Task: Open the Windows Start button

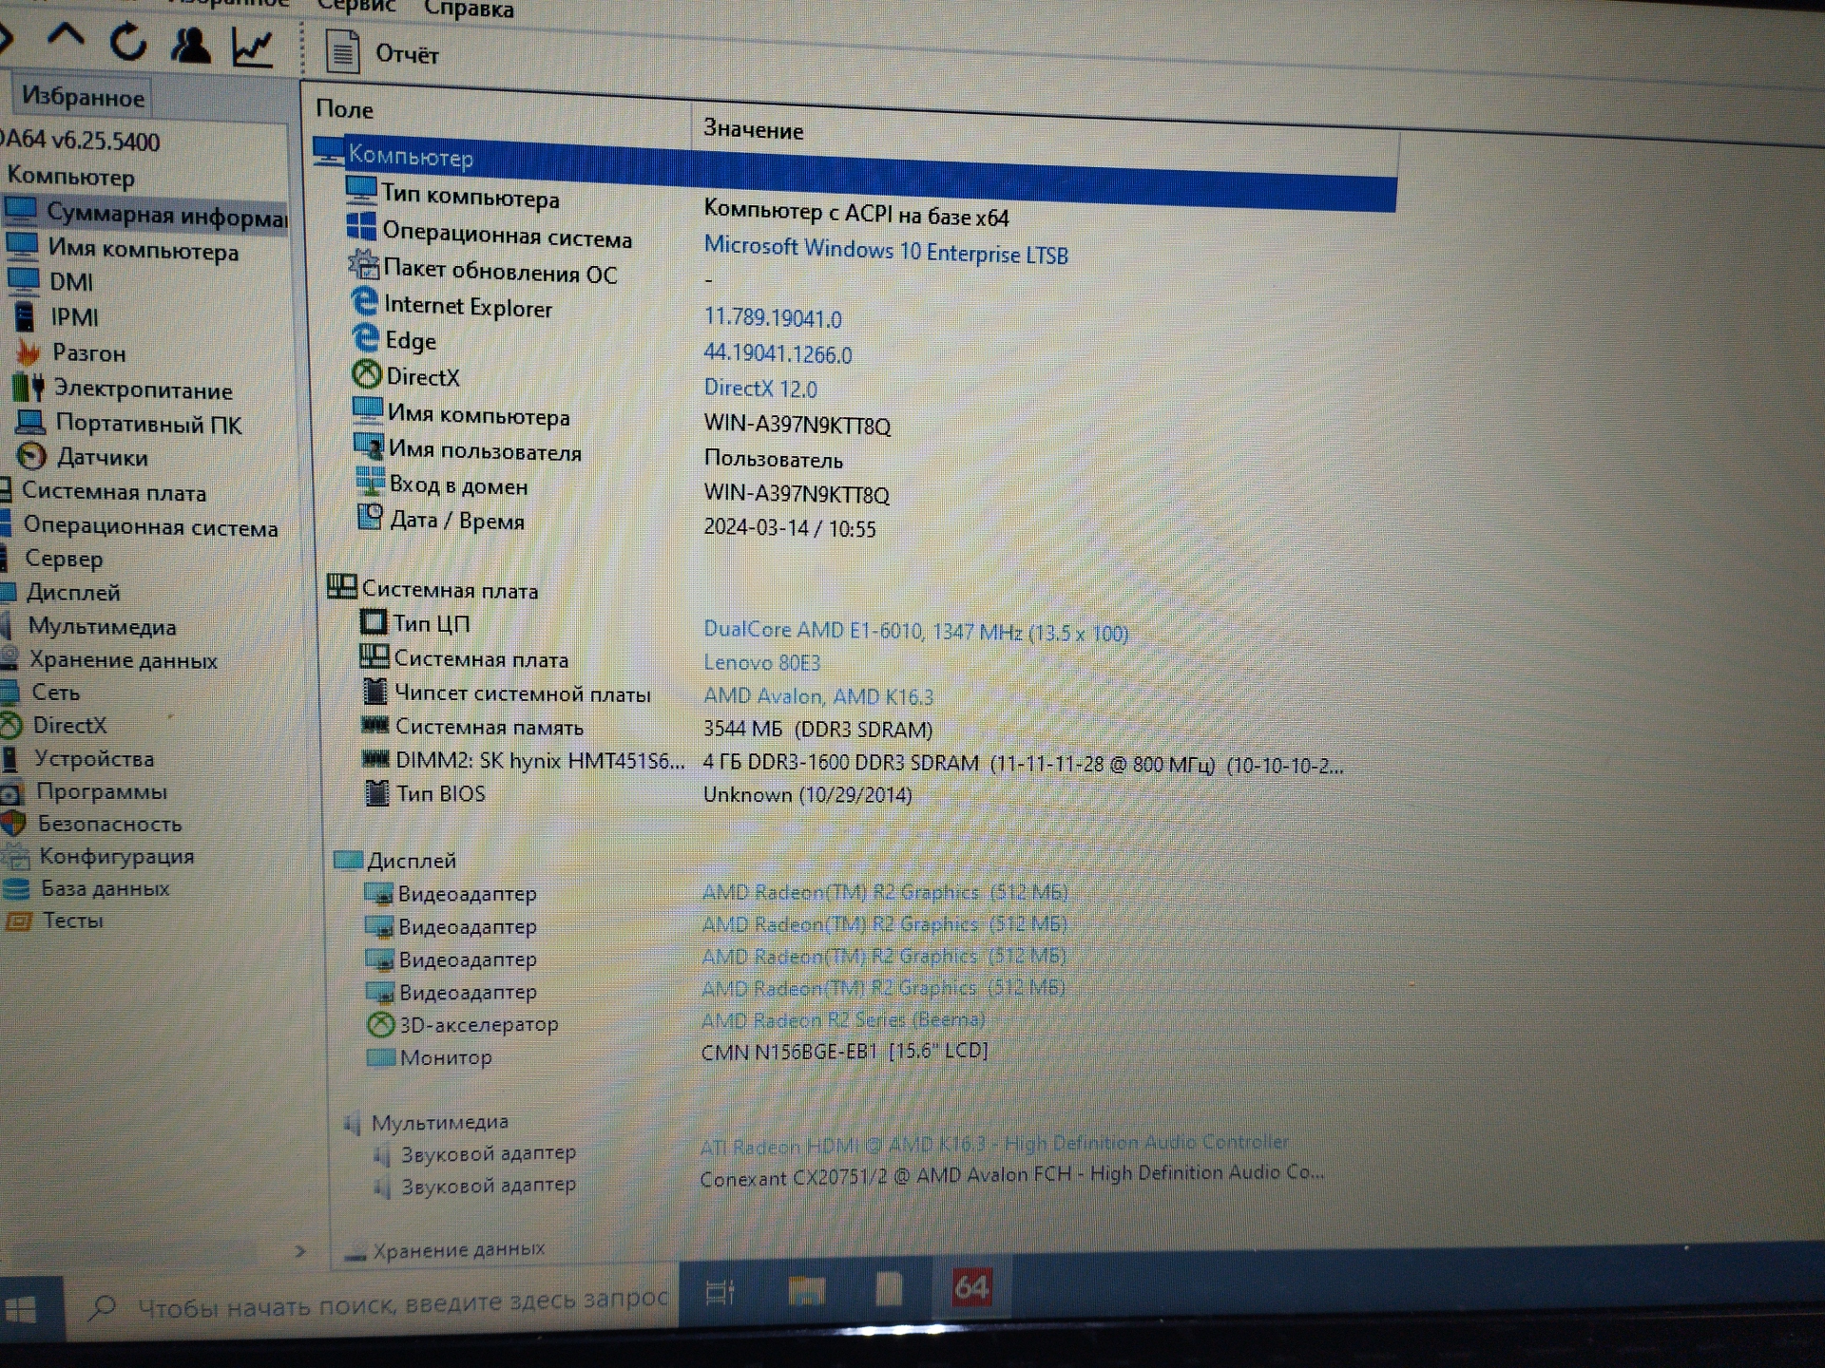Action: click(x=21, y=1311)
